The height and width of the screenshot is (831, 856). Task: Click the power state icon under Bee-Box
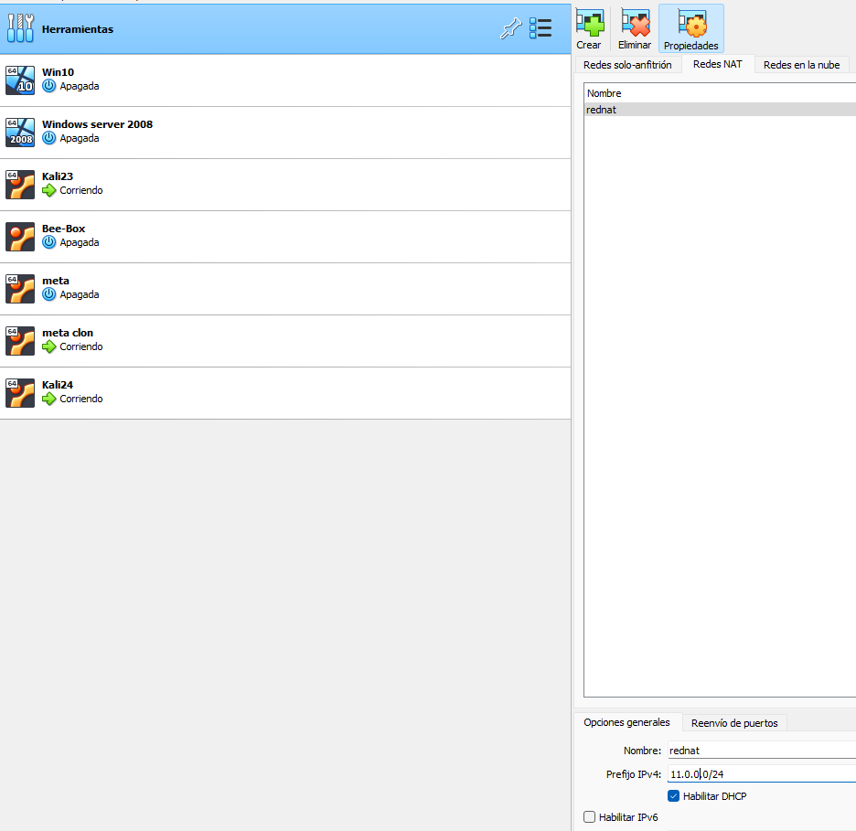click(49, 242)
